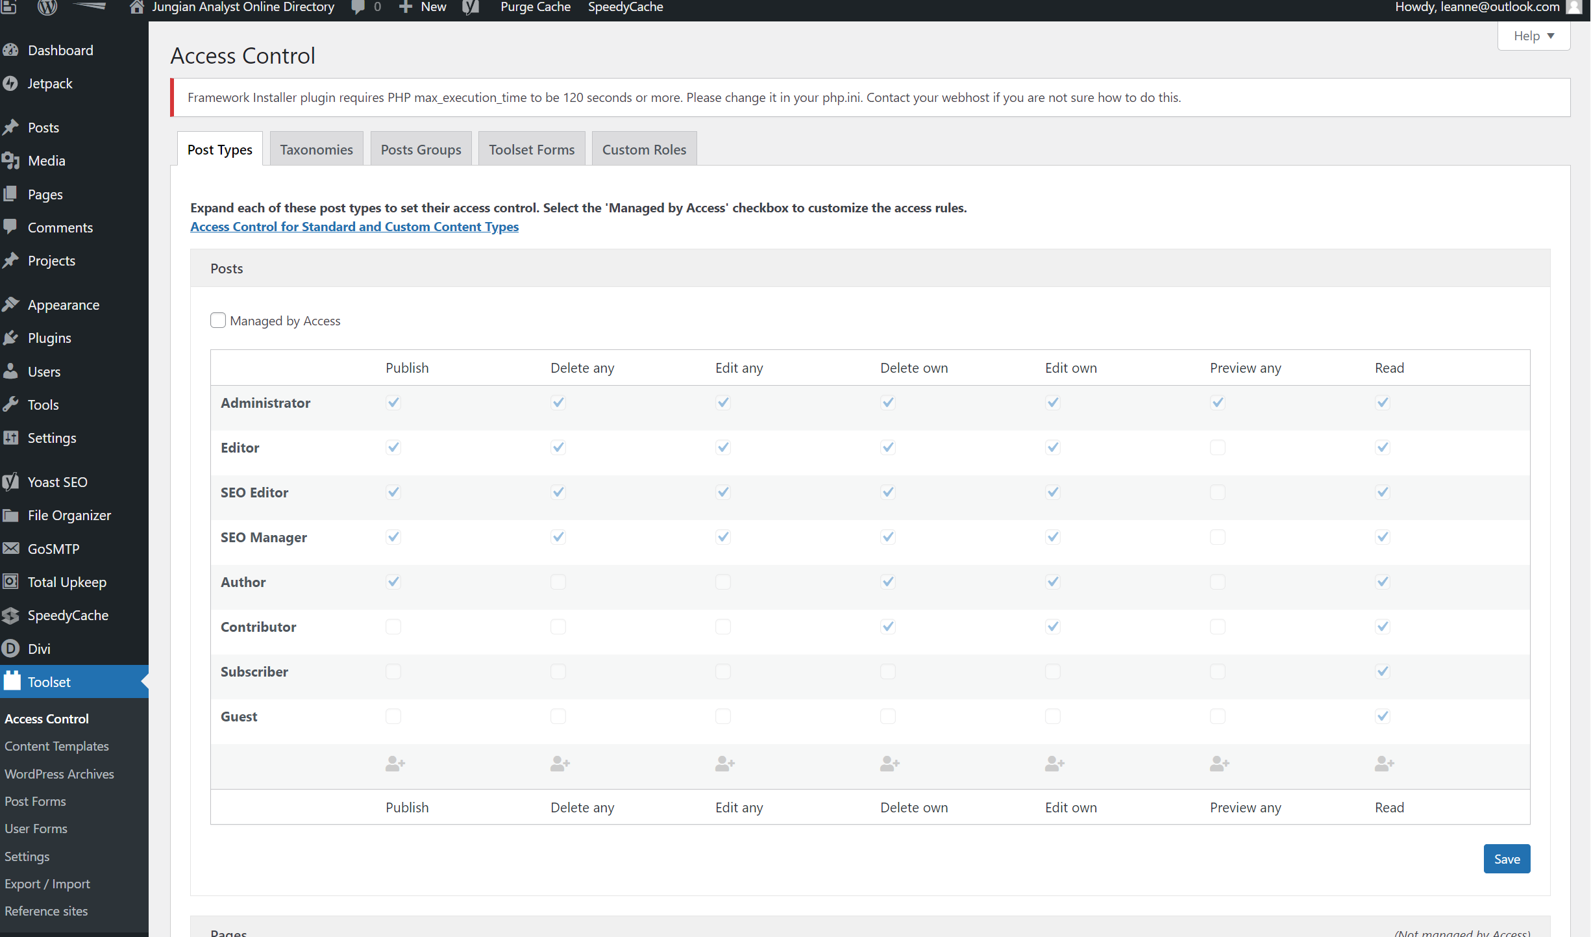Expand the Pages section at bottom

click(x=228, y=932)
